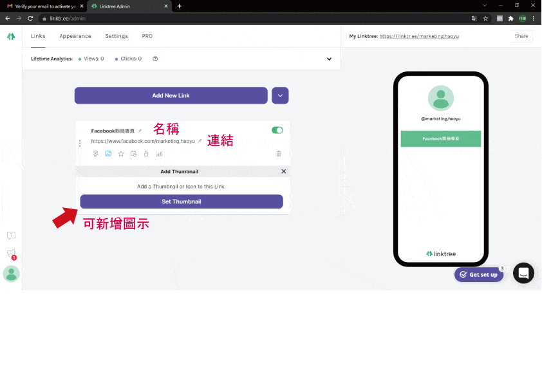Open the schedule calendar icon

[133, 154]
